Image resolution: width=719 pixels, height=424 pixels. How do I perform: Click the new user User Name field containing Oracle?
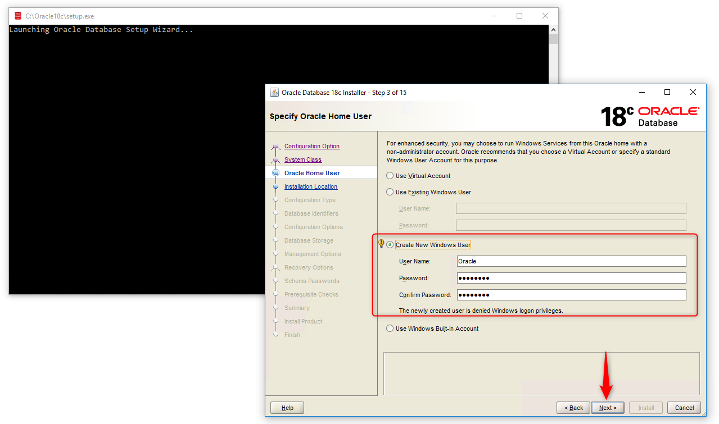pos(571,261)
